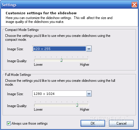Click the Higher label under Full Mode slider
Image resolution: width=139 pixels, height=130 pixels.
pos(85,109)
